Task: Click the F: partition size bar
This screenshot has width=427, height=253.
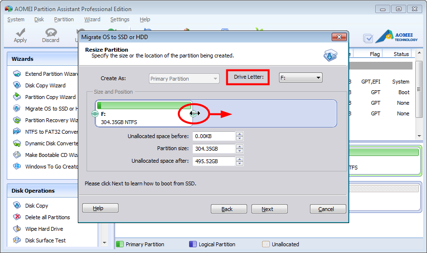Action: pos(145,105)
